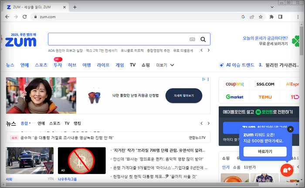
Task: Select the 인기 shopping tab
Action: pos(226,167)
